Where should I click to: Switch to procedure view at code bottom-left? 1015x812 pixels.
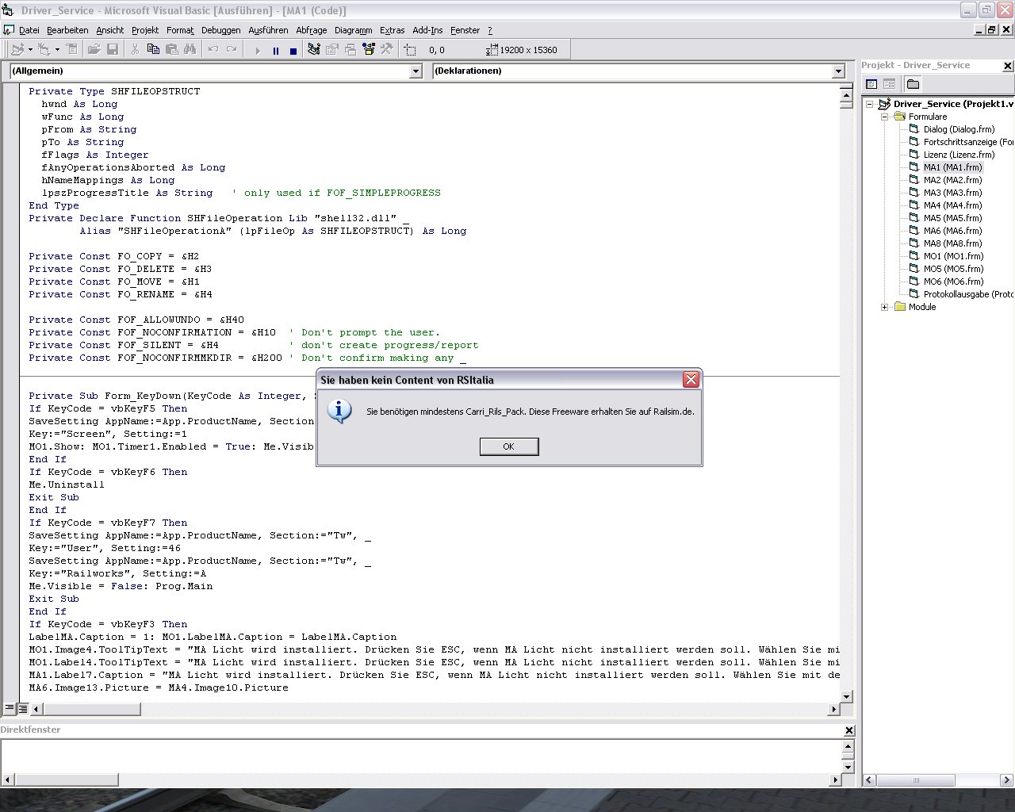(8, 708)
